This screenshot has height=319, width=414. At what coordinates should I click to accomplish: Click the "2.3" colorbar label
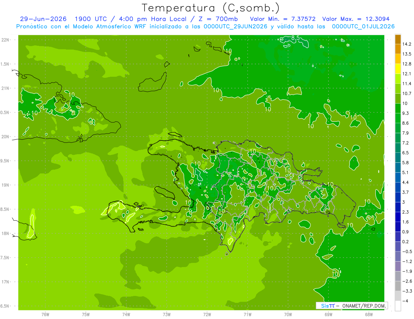[x=406, y=212]
